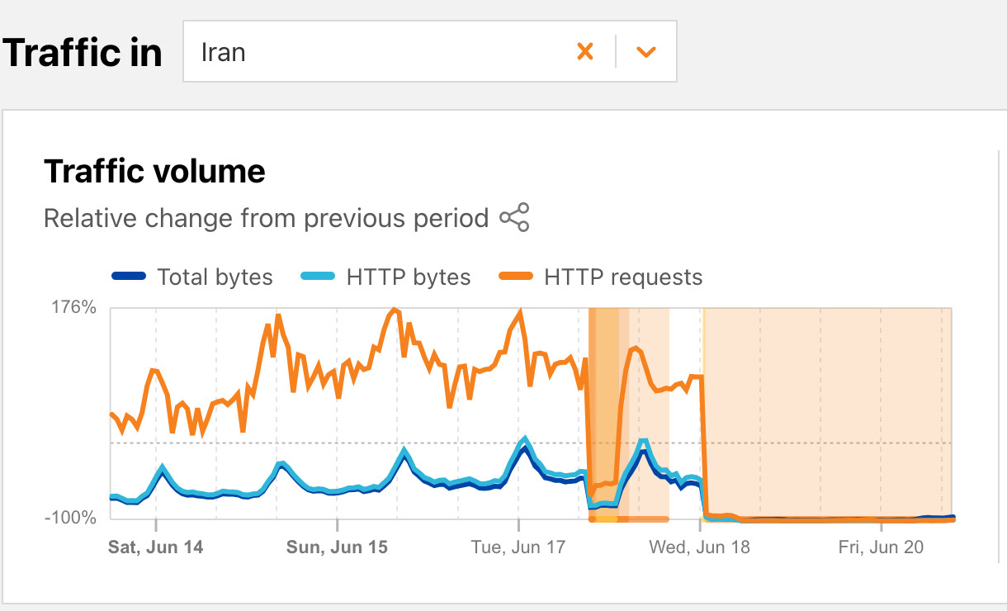Select the Sun, Jun 15 axis label

click(337, 547)
